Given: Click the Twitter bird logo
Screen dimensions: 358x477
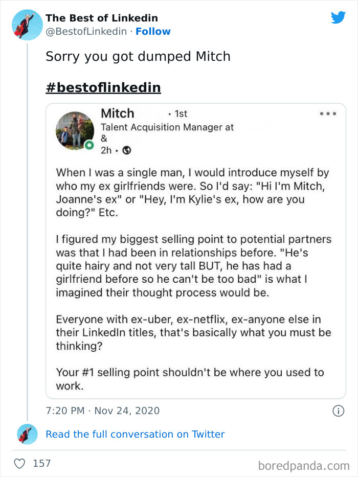Looking at the screenshot, I should tap(338, 18).
